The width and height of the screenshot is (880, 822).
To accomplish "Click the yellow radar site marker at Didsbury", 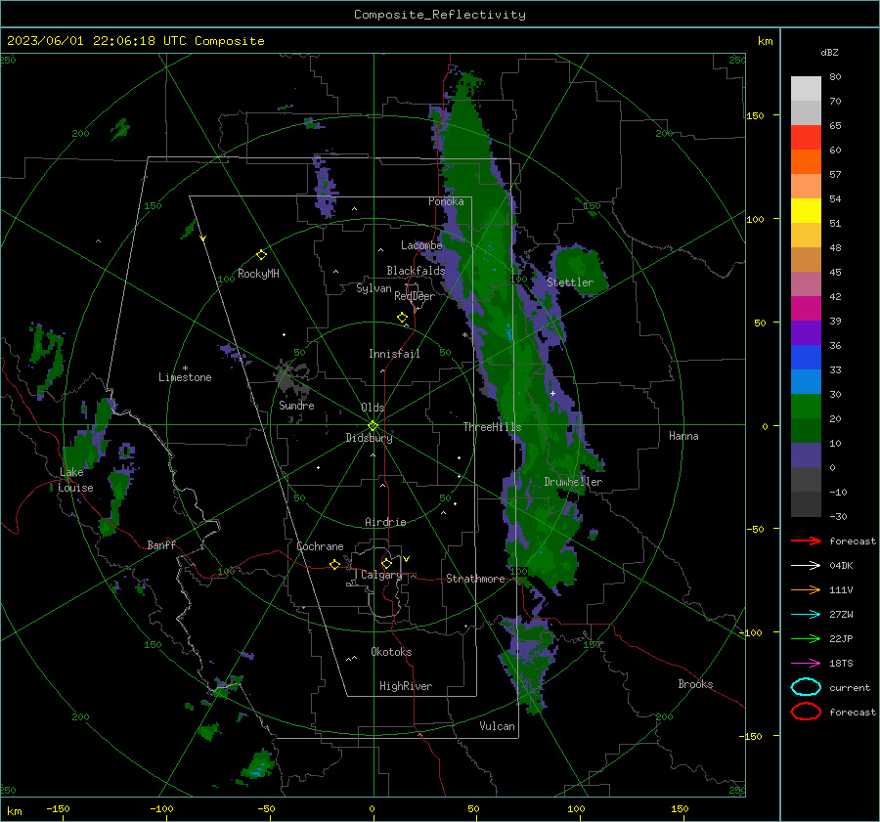I will [373, 426].
